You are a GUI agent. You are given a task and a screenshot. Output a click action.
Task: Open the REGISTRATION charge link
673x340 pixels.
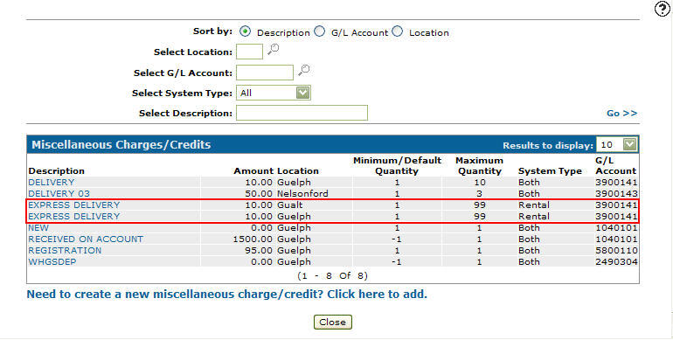coord(65,250)
